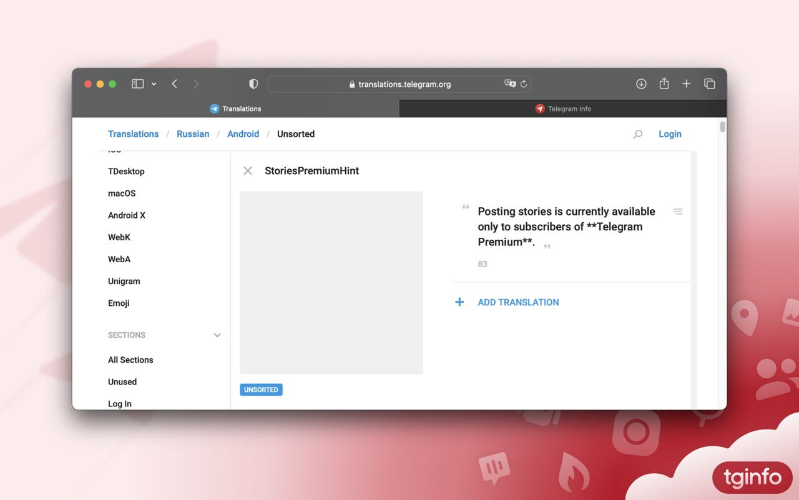
Task: Click the Share icon in Safari toolbar
Action: (x=664, y=84)
